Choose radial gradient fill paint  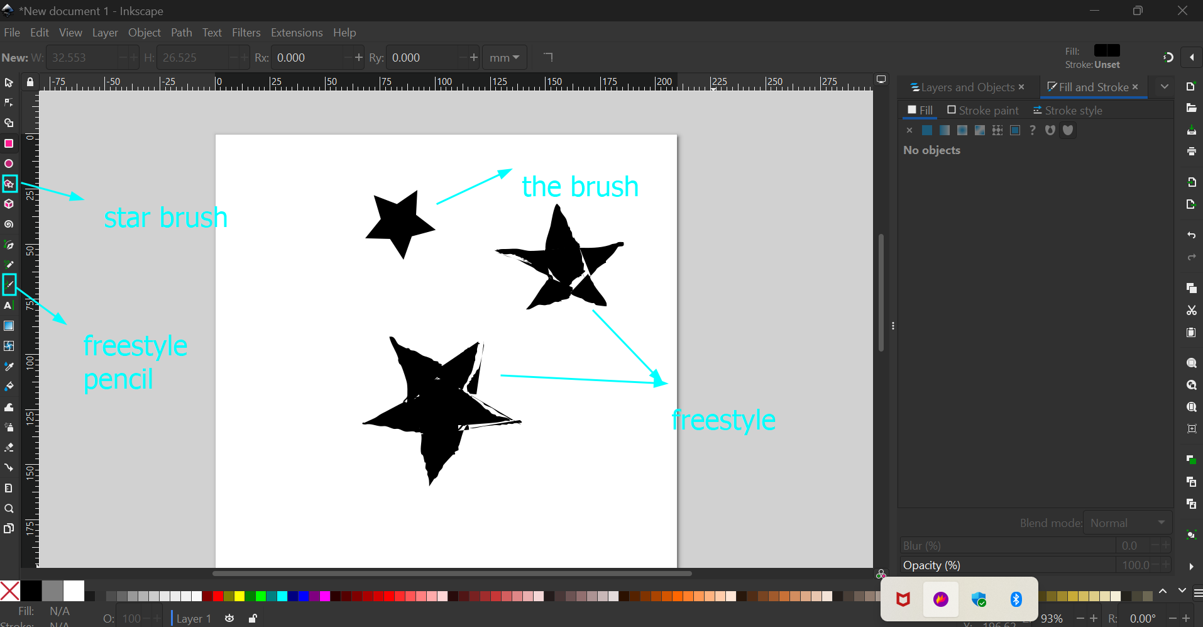[962, 130]
